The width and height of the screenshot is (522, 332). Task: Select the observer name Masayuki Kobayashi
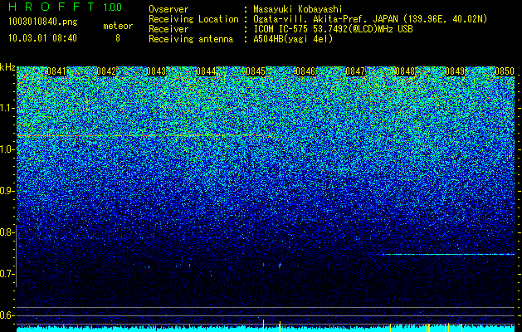297,9
